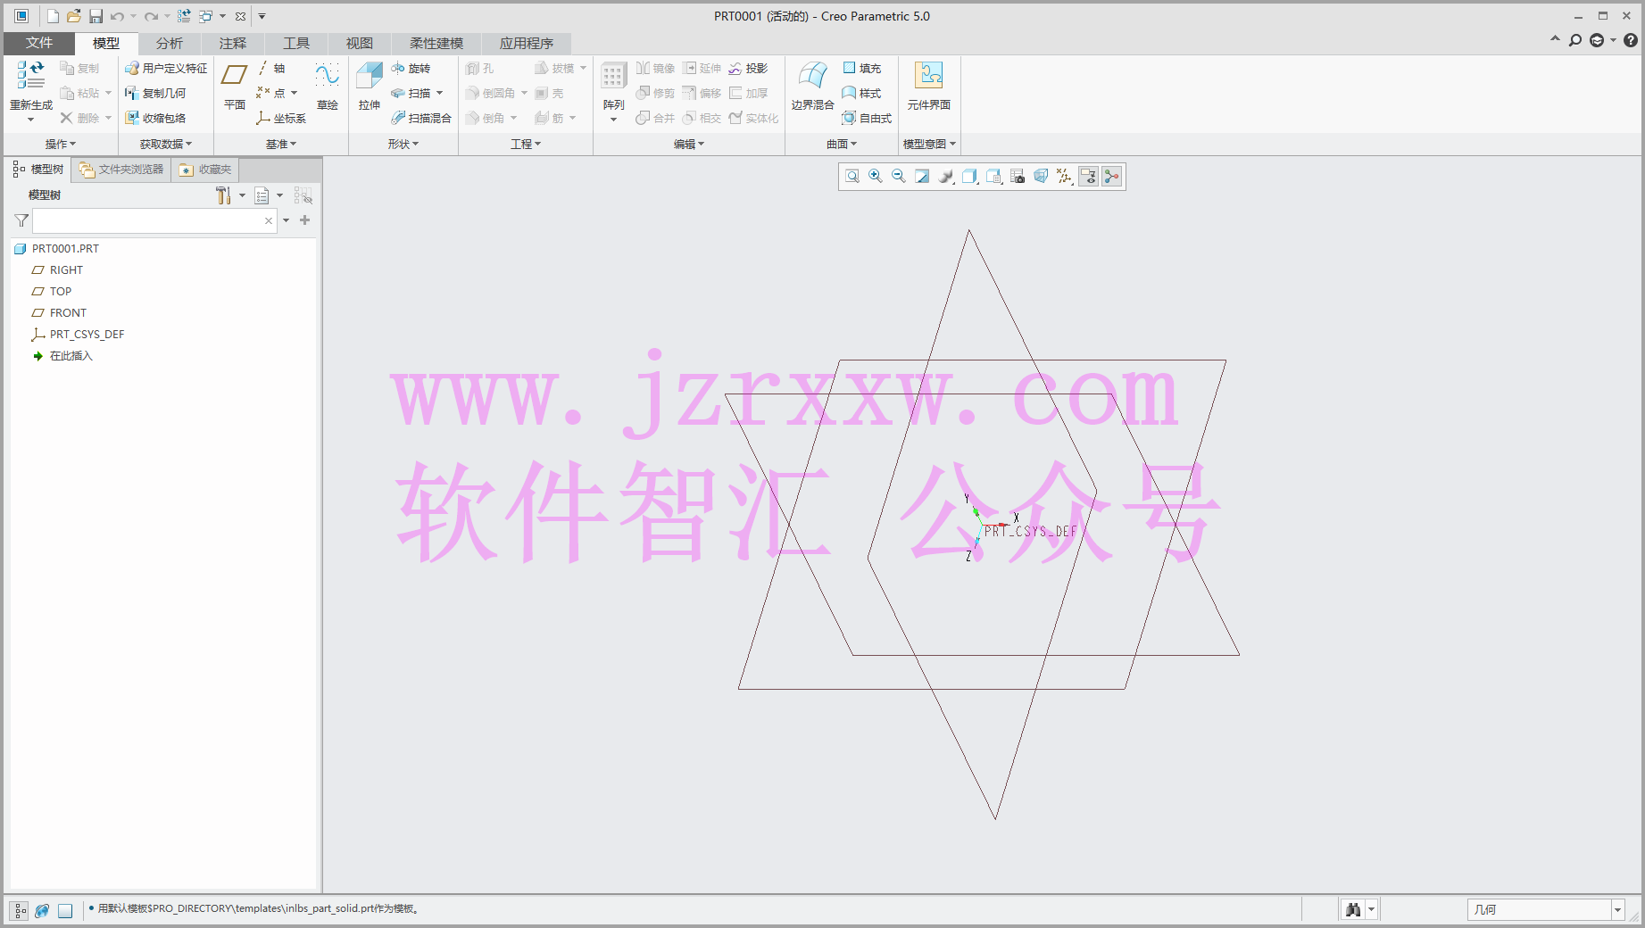Expand the 获取数据 group dropdown
This screenshot has height=928, width=1645.
tap(166, 144)
